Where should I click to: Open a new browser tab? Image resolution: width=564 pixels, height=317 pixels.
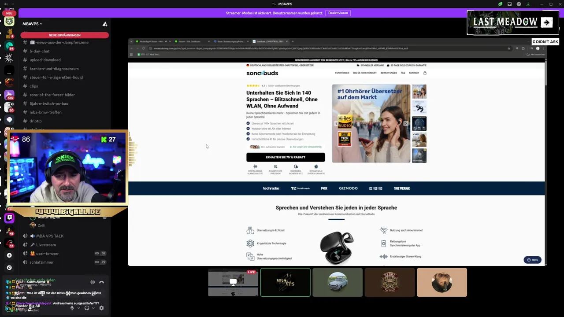293,41
